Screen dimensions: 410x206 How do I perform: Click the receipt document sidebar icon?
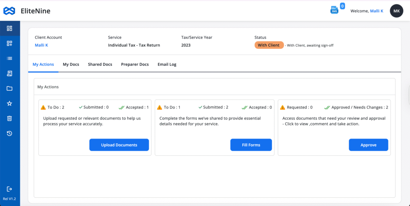tap(10, 73)
